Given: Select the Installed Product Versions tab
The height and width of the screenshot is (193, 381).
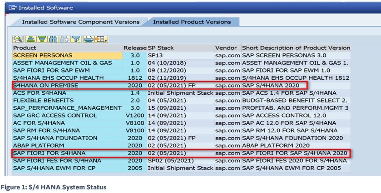Looking at the screenshot, I should [x=192, y=22].
